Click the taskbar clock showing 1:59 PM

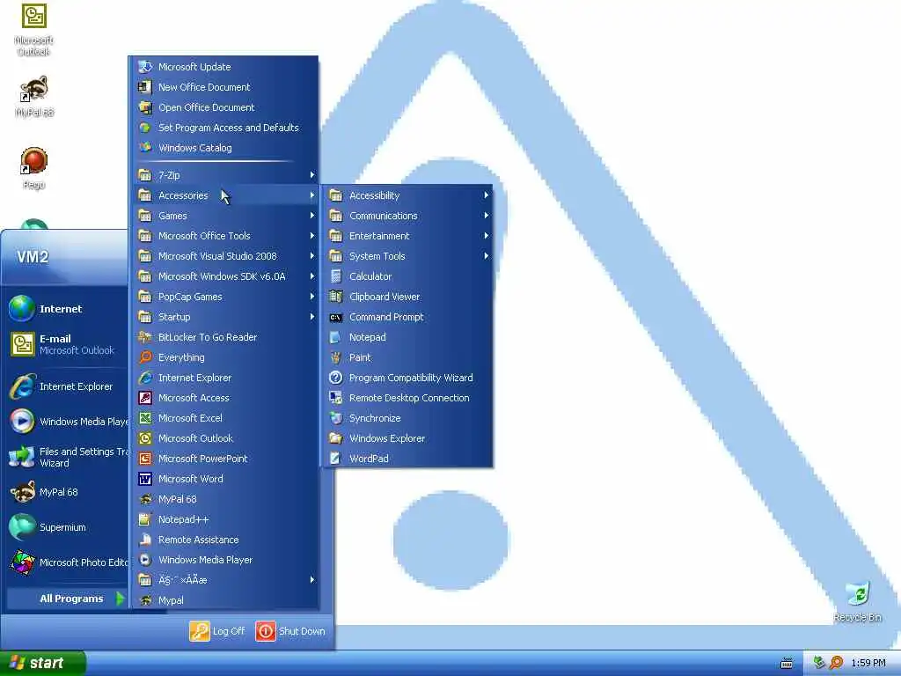(x=868, y=663)
